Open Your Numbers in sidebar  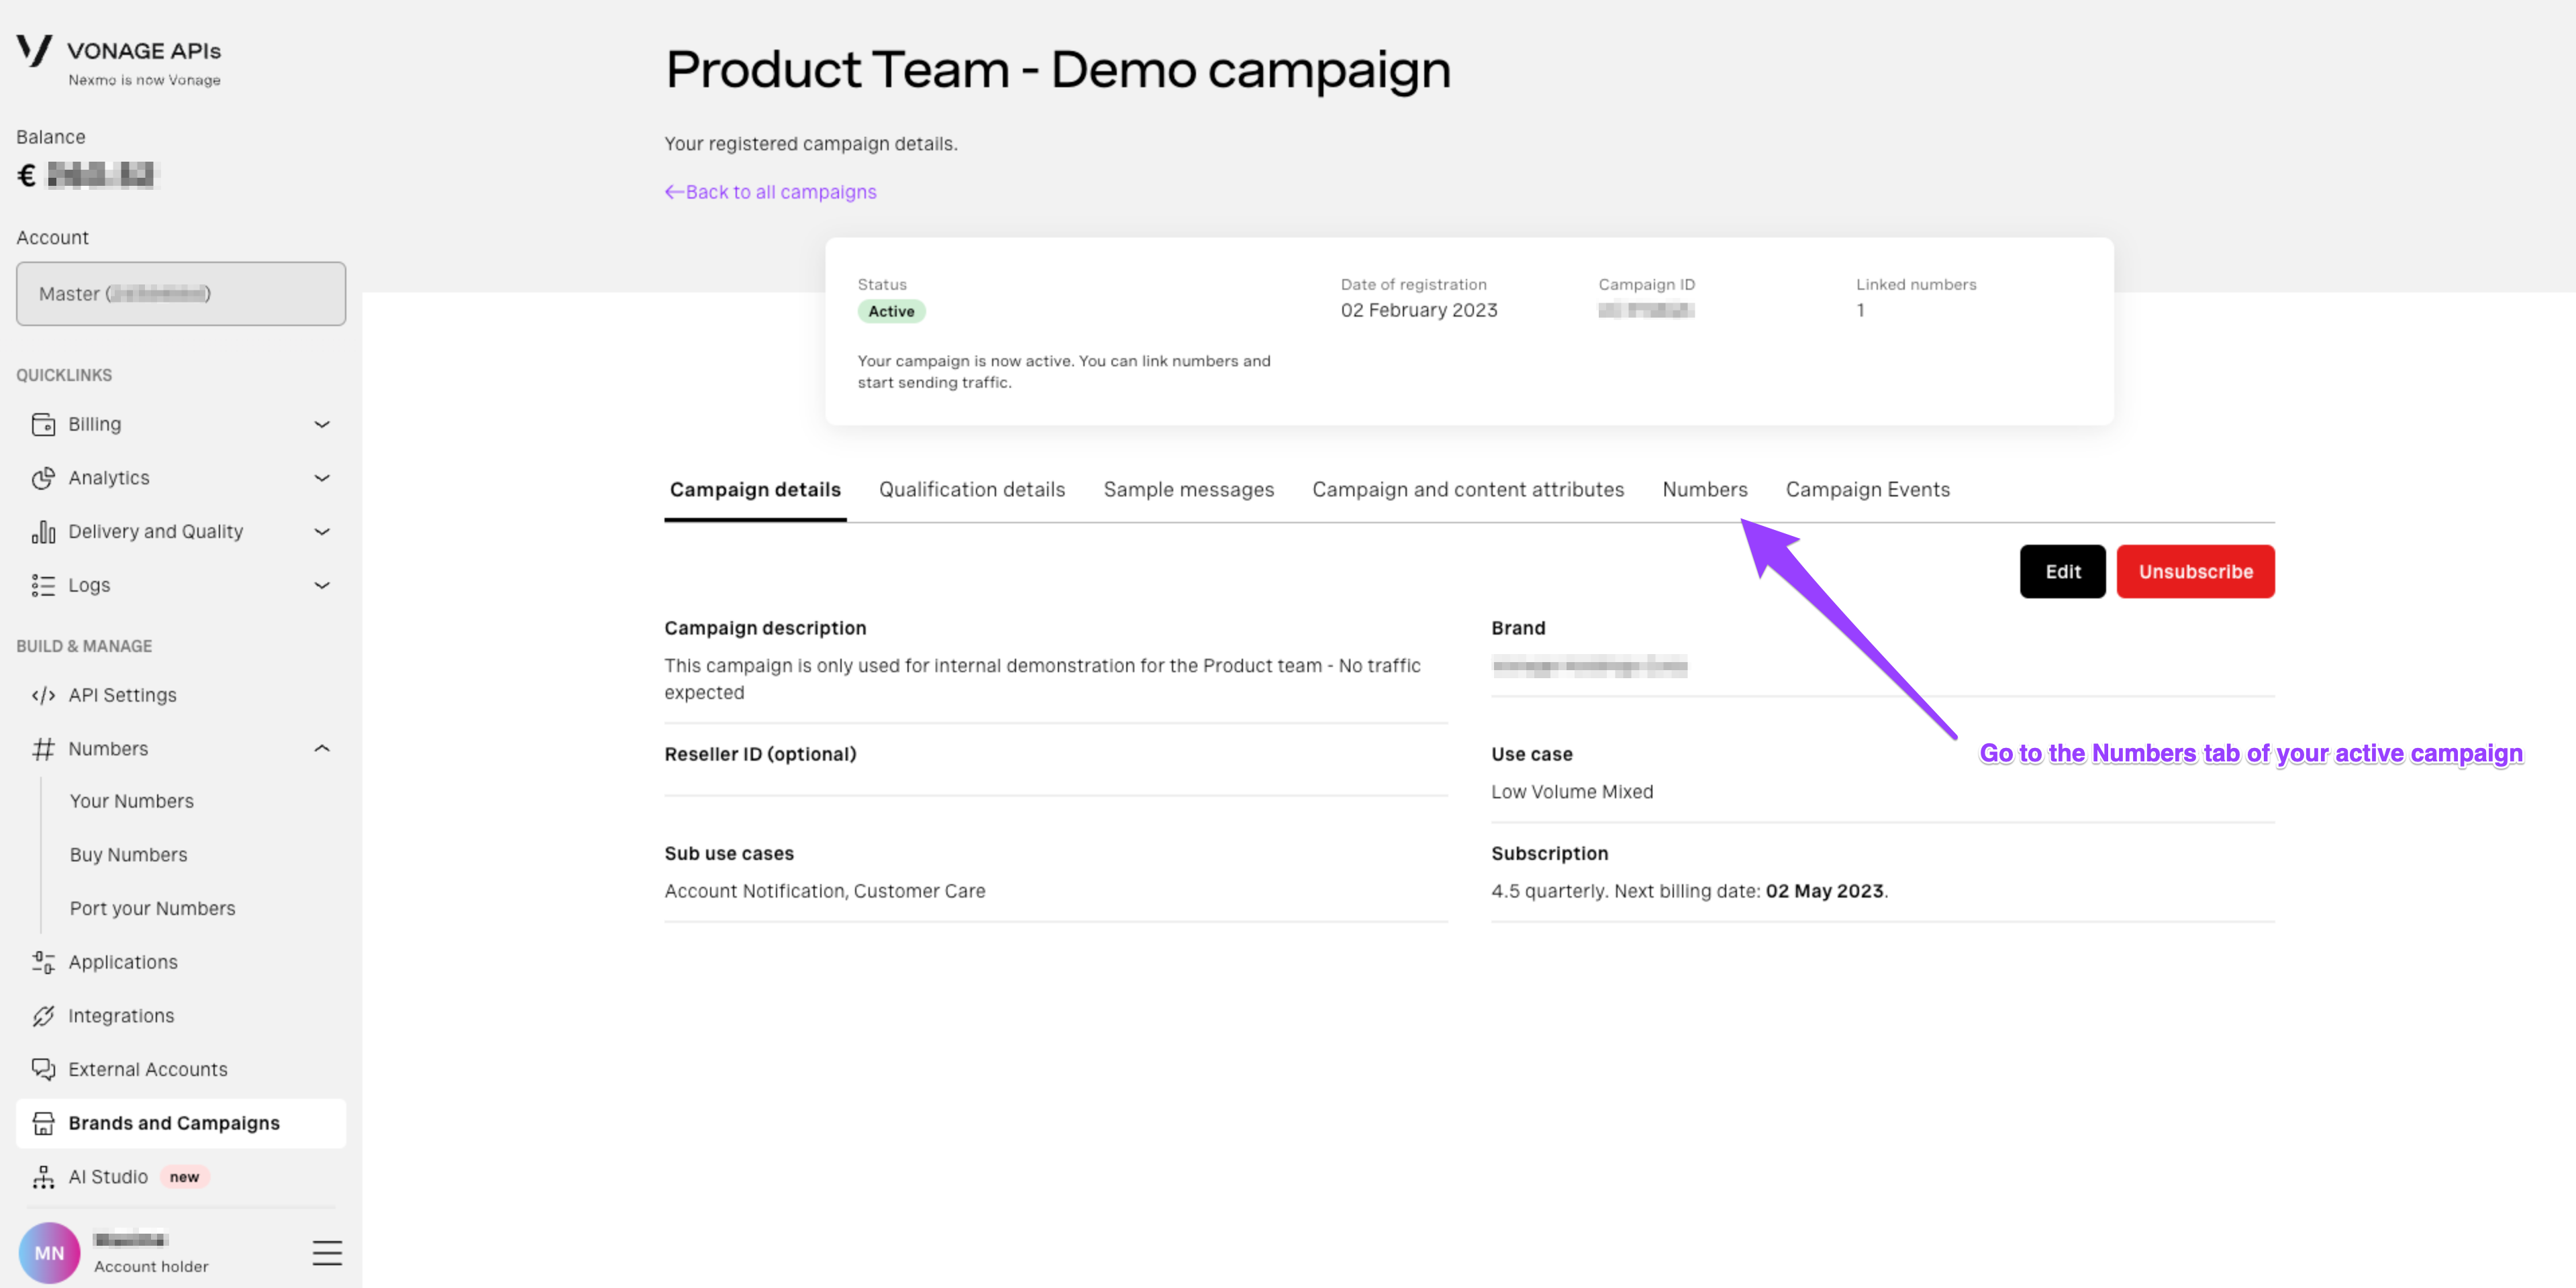(132, 802)
